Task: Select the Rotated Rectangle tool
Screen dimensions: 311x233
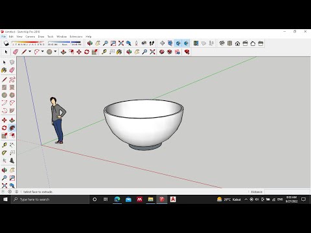Action: pos(12,87)
